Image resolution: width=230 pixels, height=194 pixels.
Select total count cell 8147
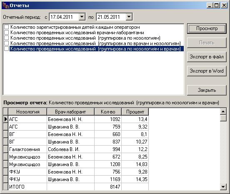tap(108, 186)
